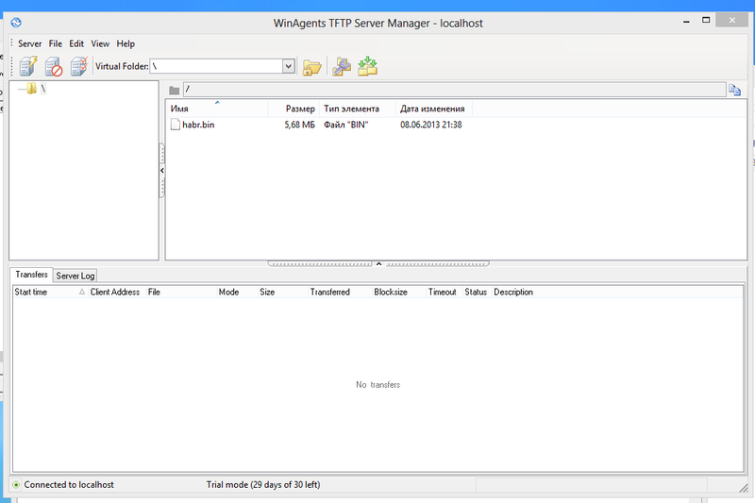Sort transfers by Client Address column
The image size is (755, 503).
[x=116, y=293]
